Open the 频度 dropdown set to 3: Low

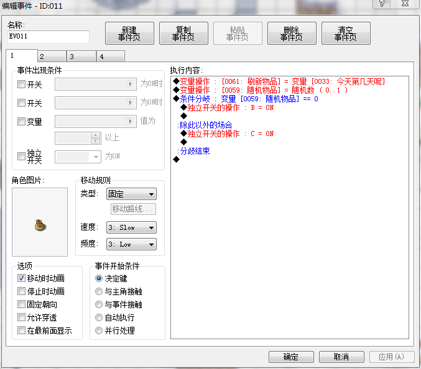(132, 244)
